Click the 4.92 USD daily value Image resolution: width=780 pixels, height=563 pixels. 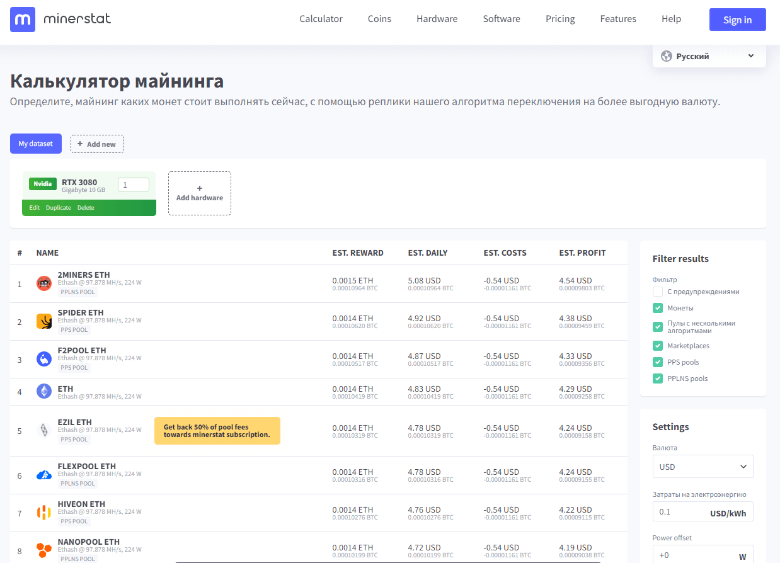[425, 319]
